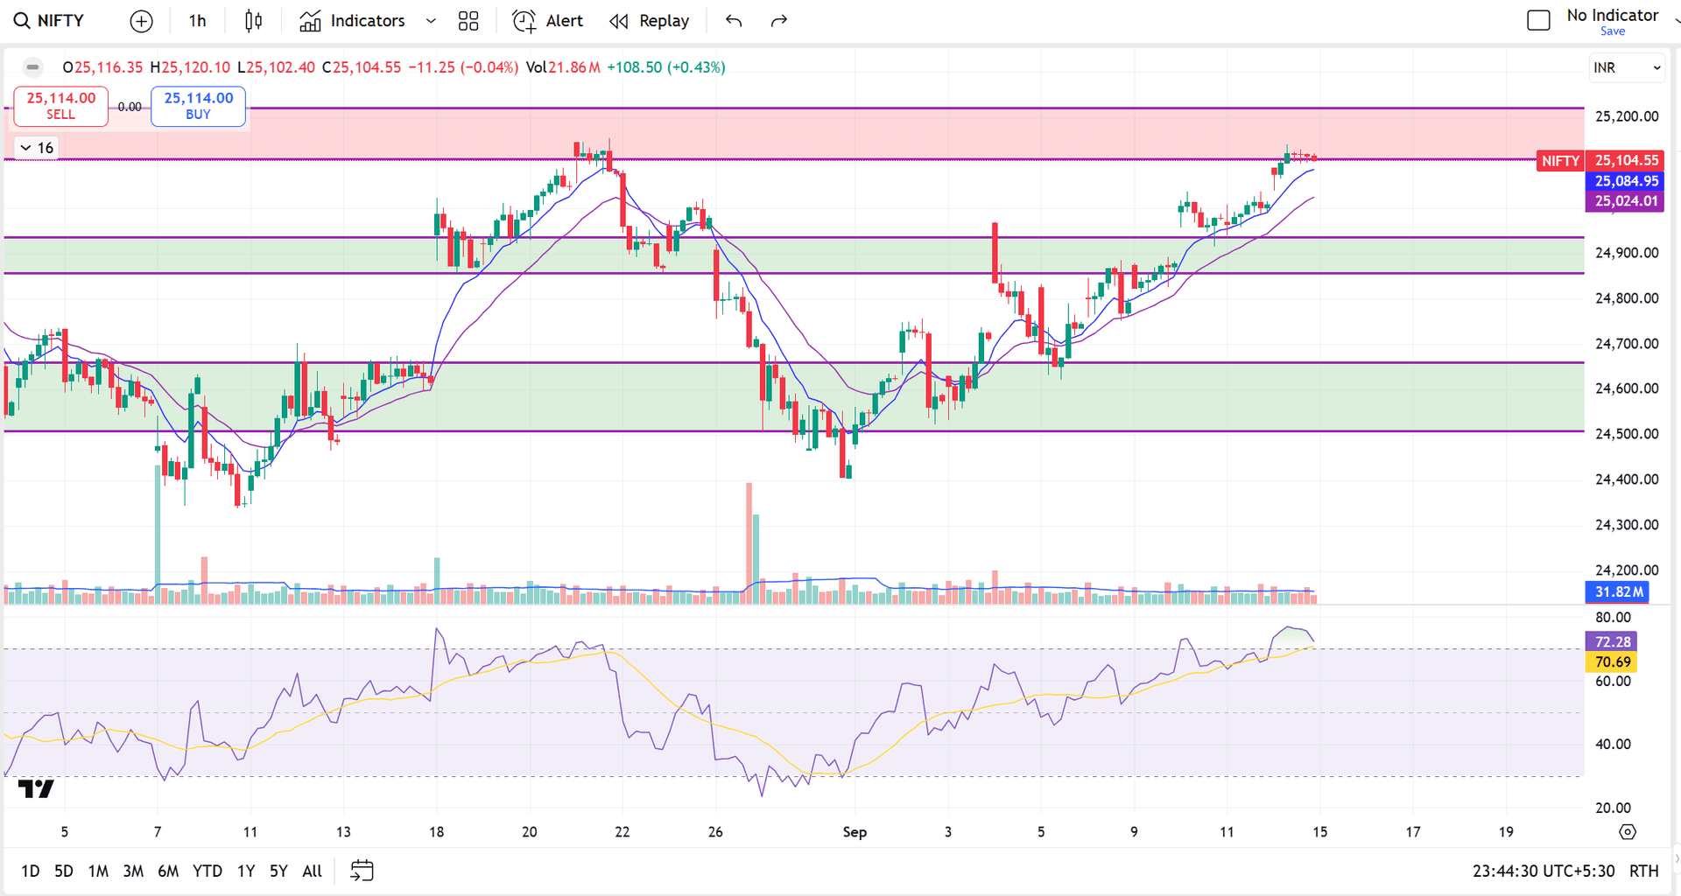Click the high value H25,120.10
This screenshot has width=1681, height=896.
tap(190, 67)
